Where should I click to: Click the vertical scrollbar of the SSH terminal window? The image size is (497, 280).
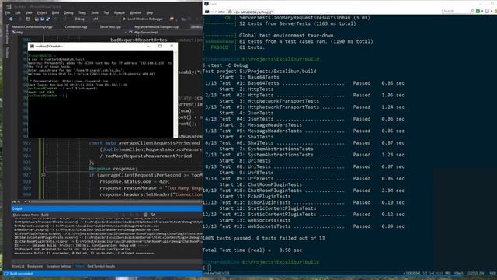176,93
